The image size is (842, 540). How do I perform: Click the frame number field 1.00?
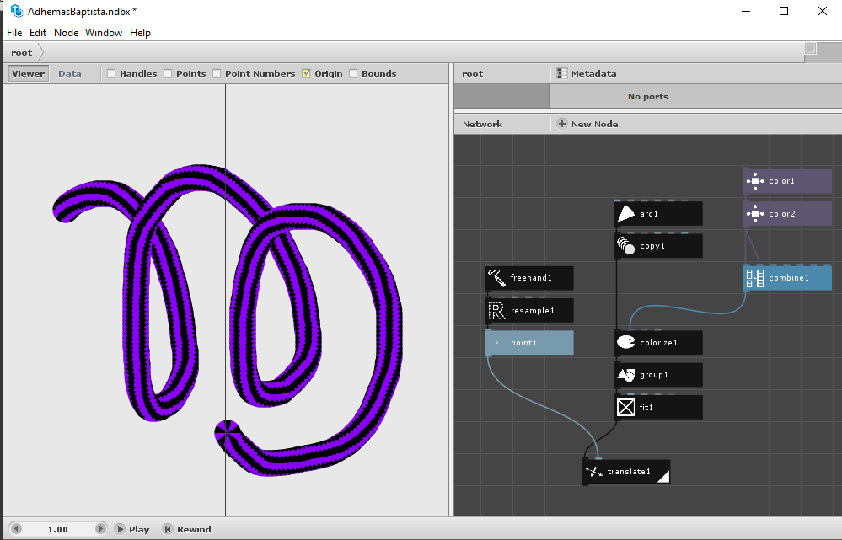pyautogui.click(x=58, y=529)
